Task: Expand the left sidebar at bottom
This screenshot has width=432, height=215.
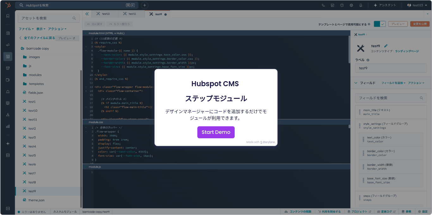Action: click(x=8, y=209)
